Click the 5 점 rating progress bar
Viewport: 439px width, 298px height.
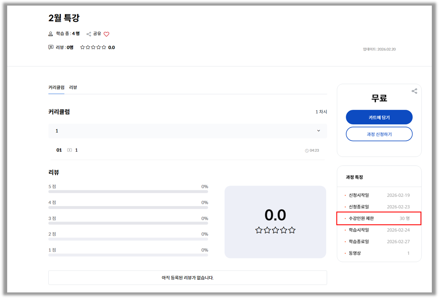[128, 192]
